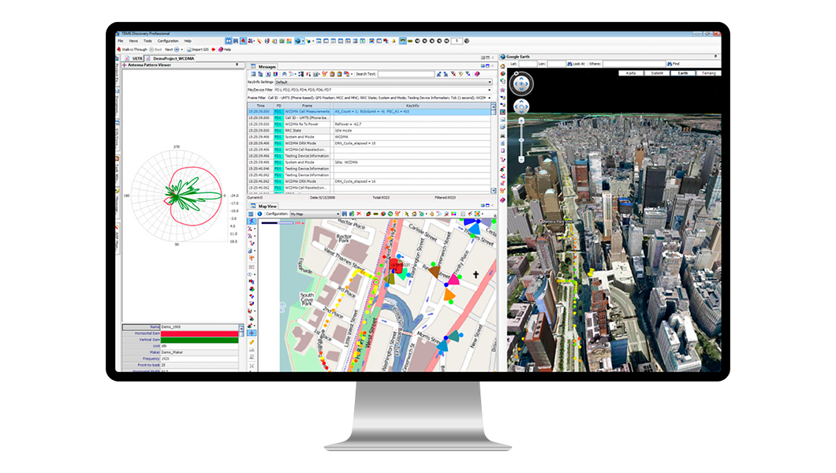Click the KeyInfo column header
The width and height of the screenshot is (836, 473).
412,106
